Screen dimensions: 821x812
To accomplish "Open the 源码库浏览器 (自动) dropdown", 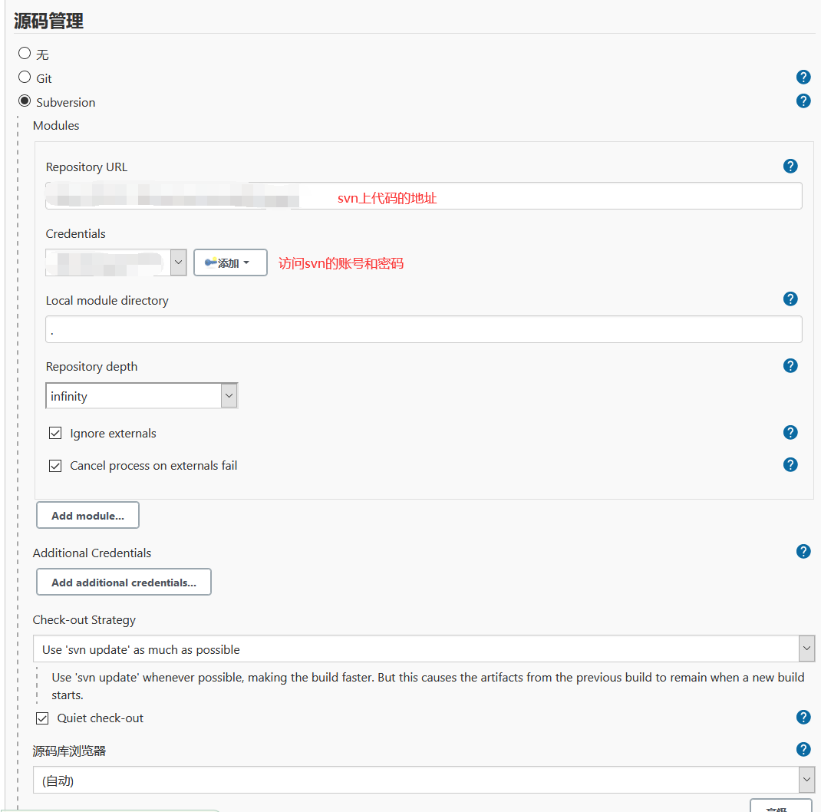I will click(x=424, y=780).
